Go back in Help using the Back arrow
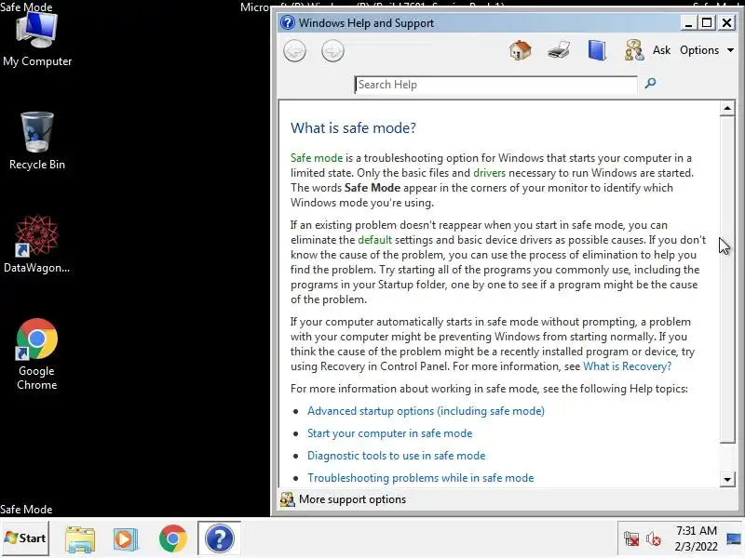Image resolution: width=745 pixels, height=558 pixels. pos(294,51)
